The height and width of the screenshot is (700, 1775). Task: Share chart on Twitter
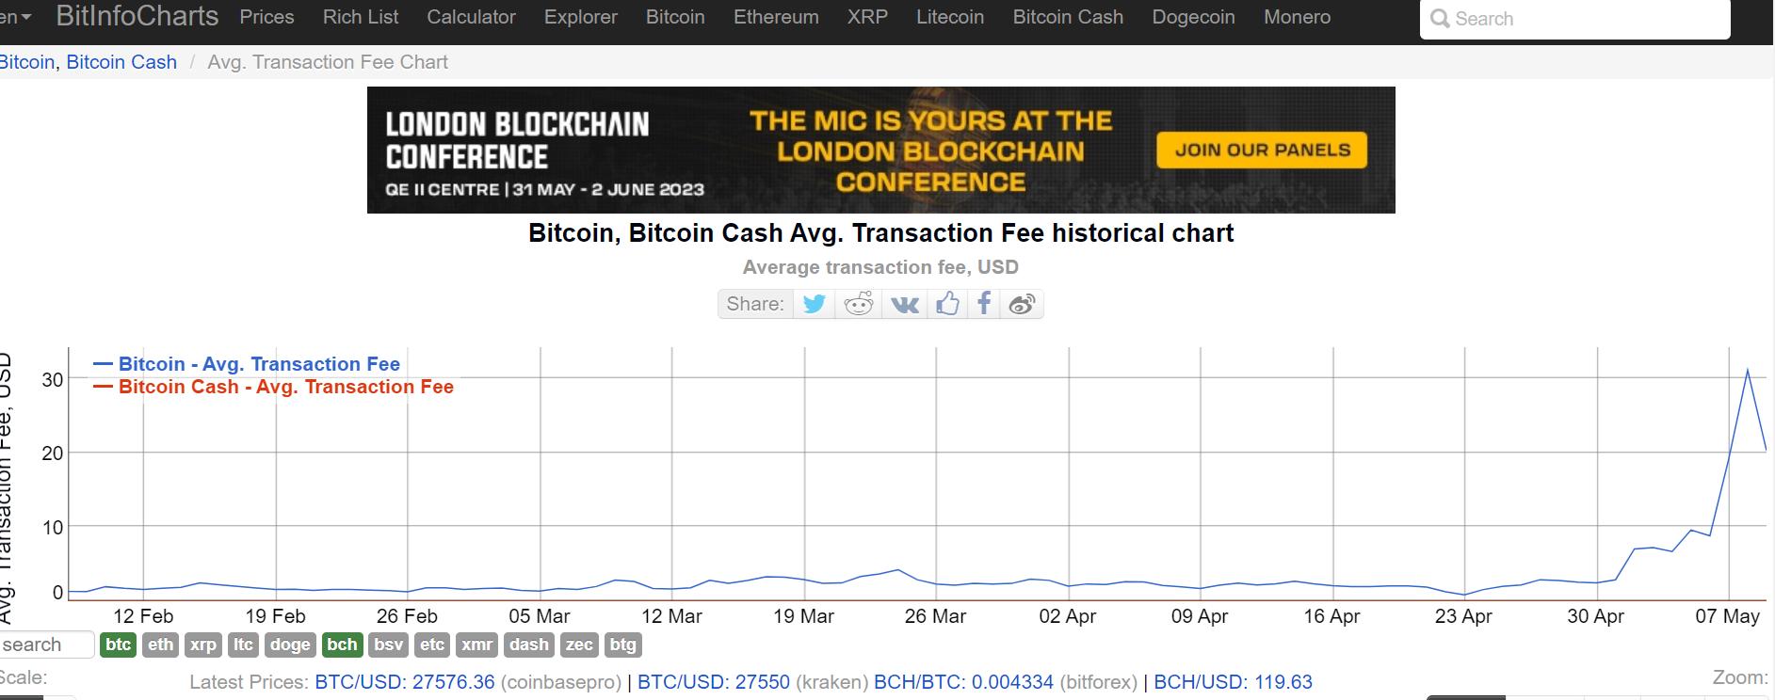click(x=815, y=304)
